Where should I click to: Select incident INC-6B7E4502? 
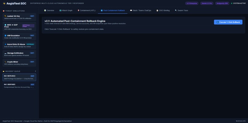point(19,77)
